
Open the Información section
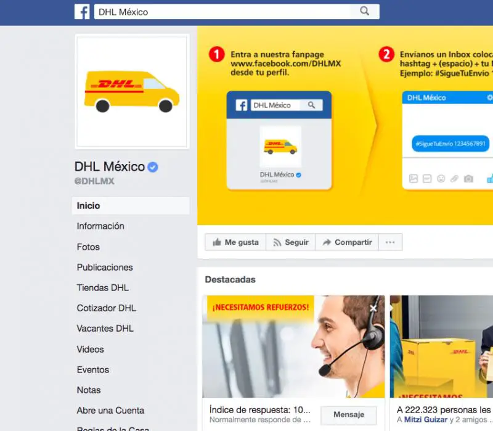click(x=100, y=226)
